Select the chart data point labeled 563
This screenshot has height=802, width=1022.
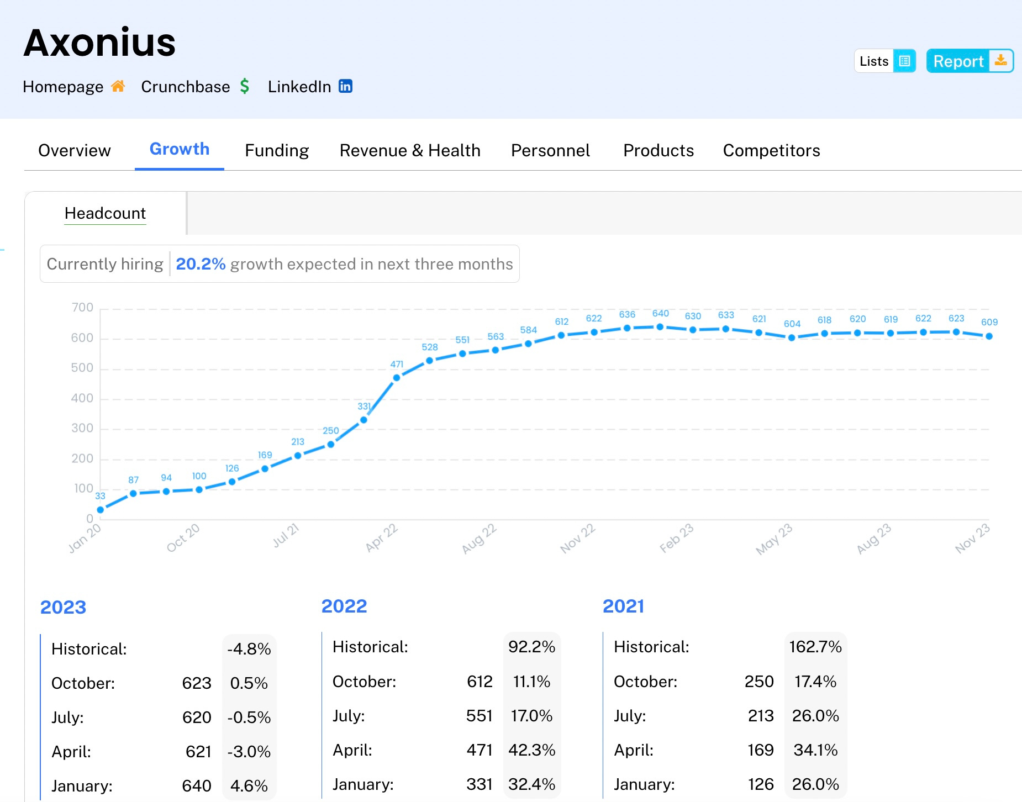click(496, 350)
